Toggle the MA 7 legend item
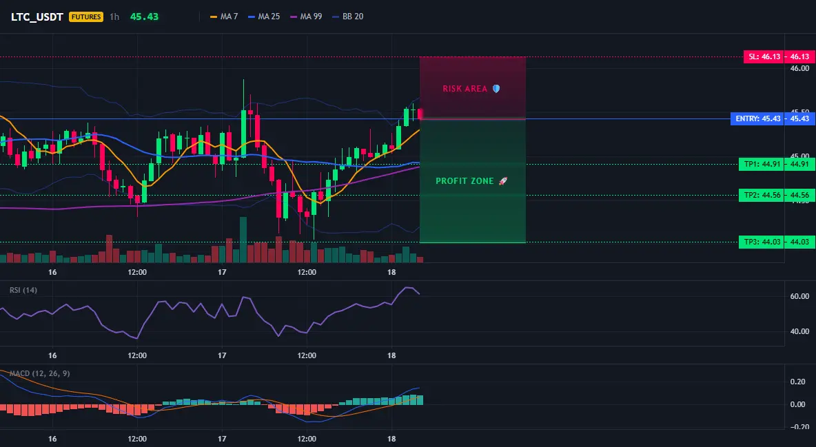 [224, 17]
